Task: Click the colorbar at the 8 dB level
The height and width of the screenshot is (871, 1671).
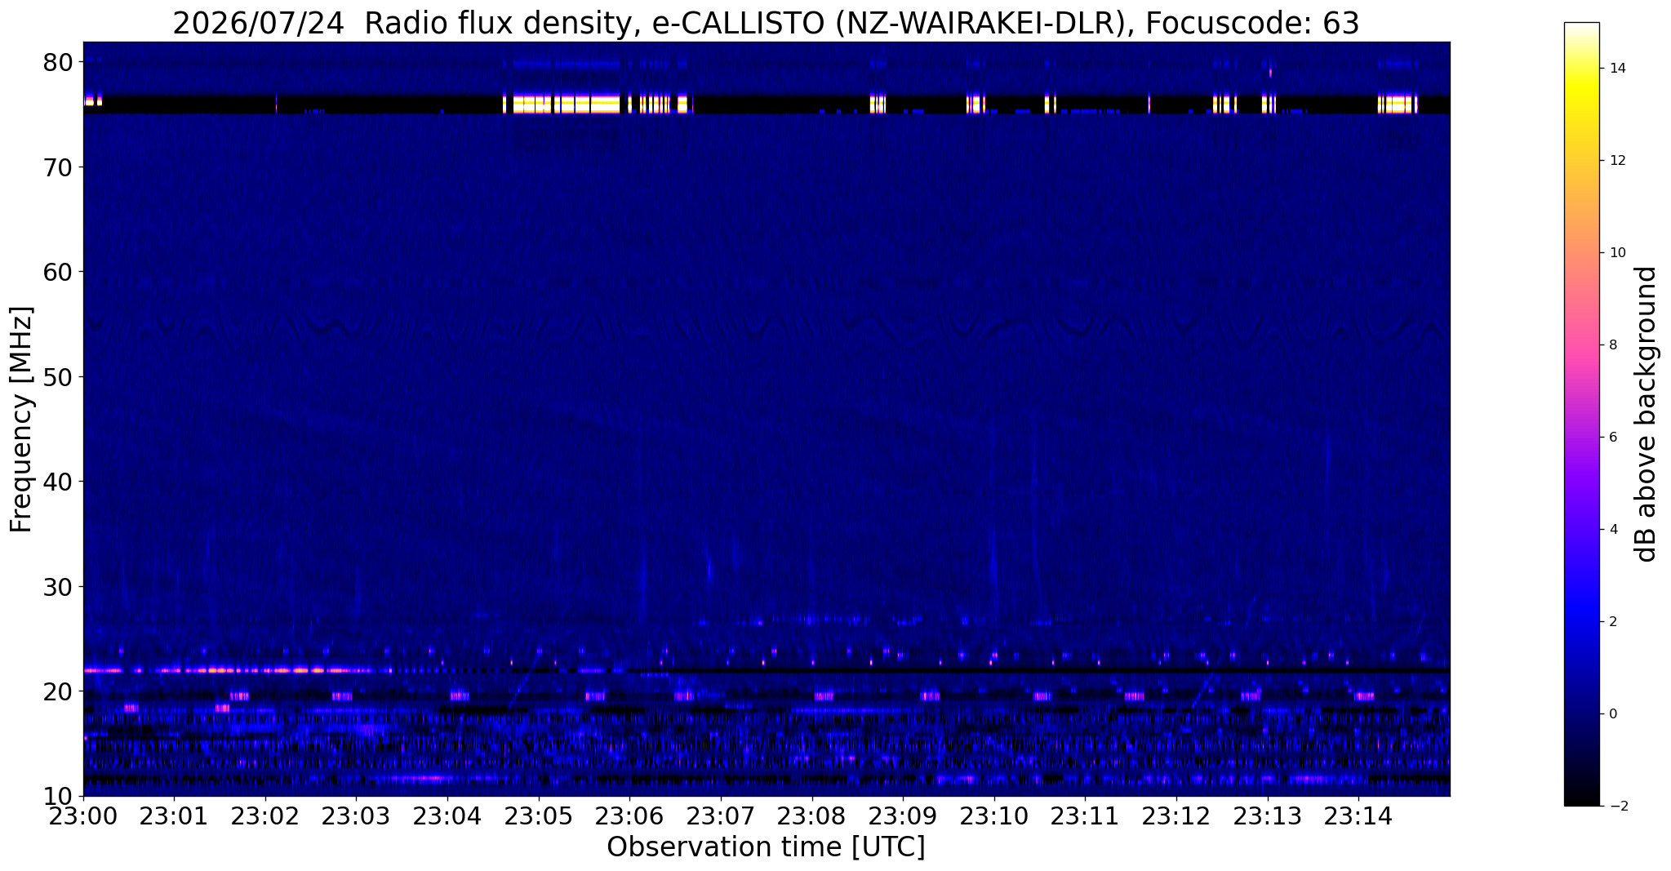Action: 1581,344
